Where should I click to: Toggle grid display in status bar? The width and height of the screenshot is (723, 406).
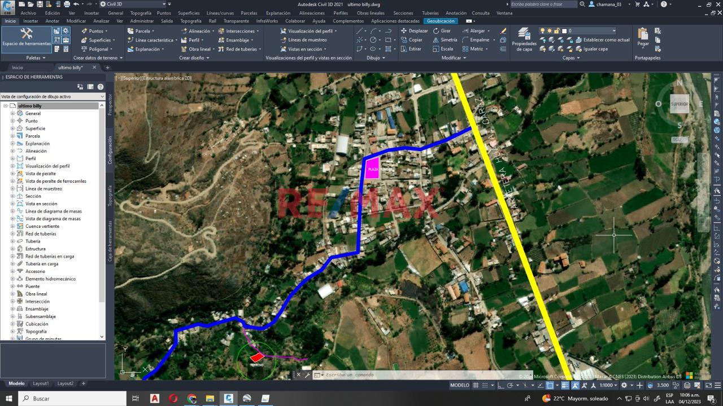pyautogui.click(x=476, y=385)
